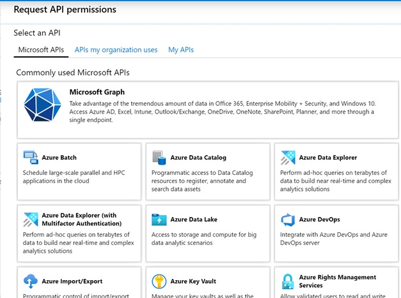401x298 pixels.
Task: Select the Azure DevOps title
Action: point(320,220)
